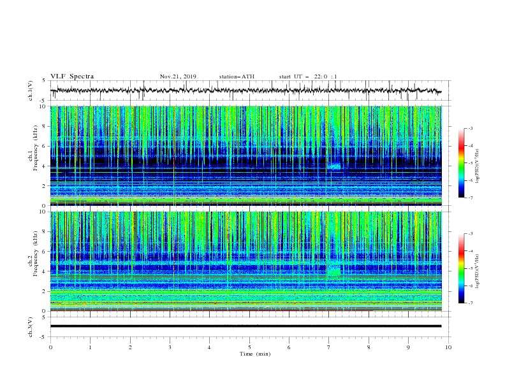Click the ch.1 "Frequency (kHz)" axis label
Image resolution: width=505 pixels, height=390 pixels.
coord(36,147)
